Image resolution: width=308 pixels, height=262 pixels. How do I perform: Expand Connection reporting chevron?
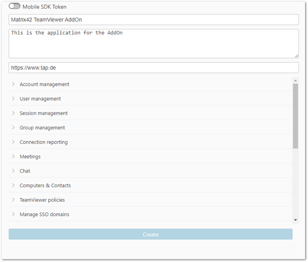[x=13, y=142]
